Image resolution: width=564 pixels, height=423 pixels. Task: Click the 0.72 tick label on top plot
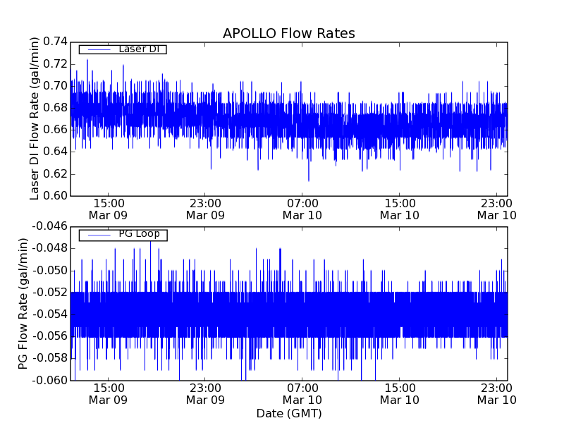[56, 64]
